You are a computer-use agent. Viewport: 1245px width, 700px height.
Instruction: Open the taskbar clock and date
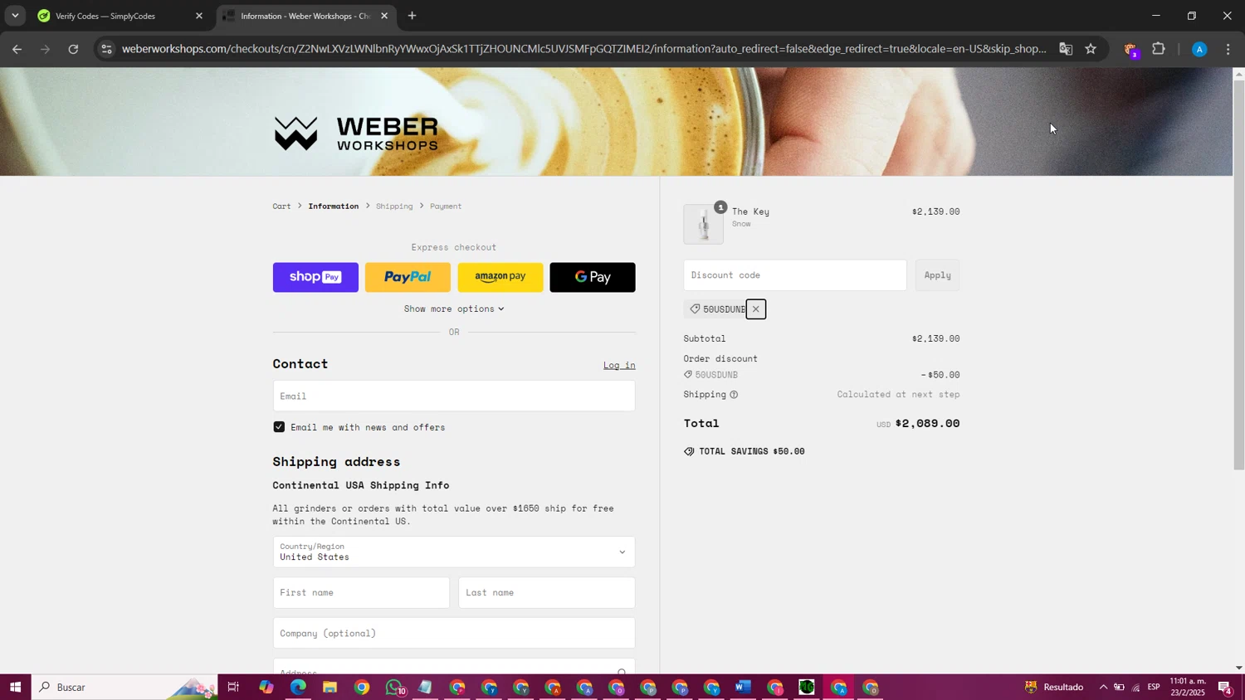(1188, 687)
